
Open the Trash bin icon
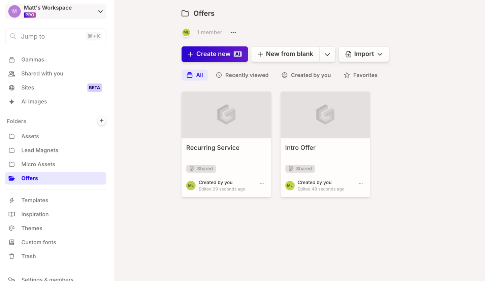tap(12, 256)
